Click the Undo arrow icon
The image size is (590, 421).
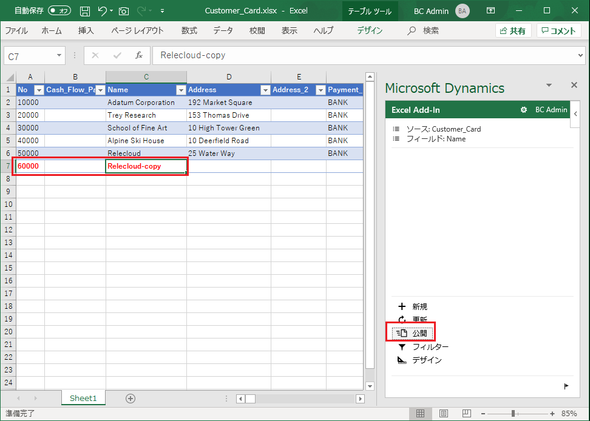[103, 11]
